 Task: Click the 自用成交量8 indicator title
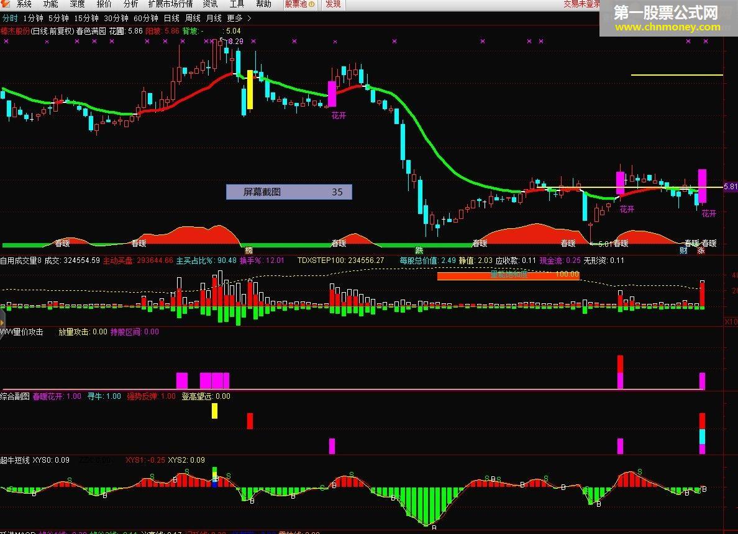[x=20, y=260]
